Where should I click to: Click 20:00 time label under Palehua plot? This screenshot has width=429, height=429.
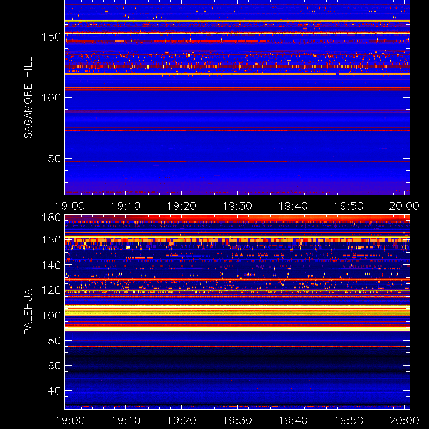click(404, 420)
